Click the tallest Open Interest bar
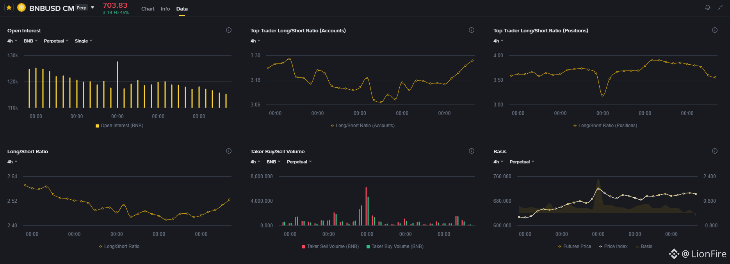 (118, 84)
